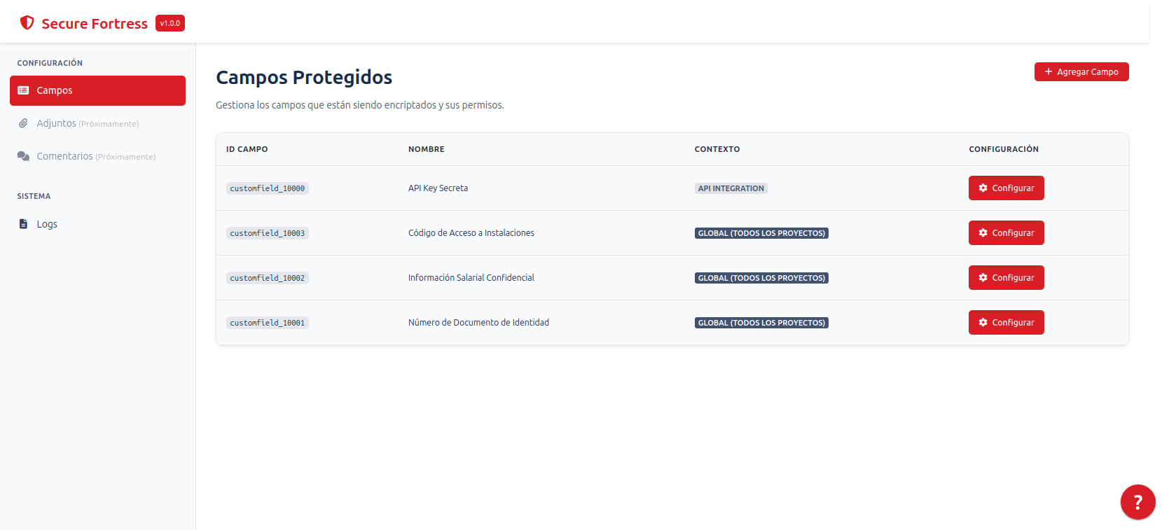Click the Comentarios chat bubbles icon

click(23, 156)
